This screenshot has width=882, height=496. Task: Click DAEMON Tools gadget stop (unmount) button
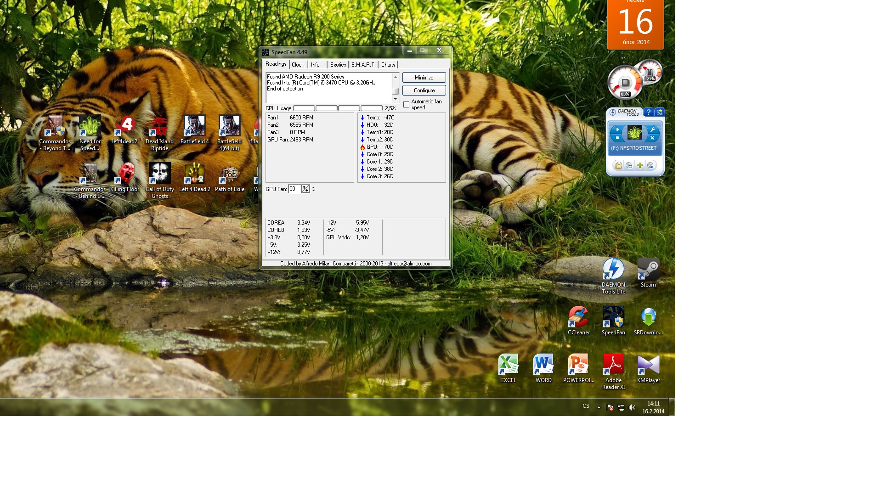617,138
